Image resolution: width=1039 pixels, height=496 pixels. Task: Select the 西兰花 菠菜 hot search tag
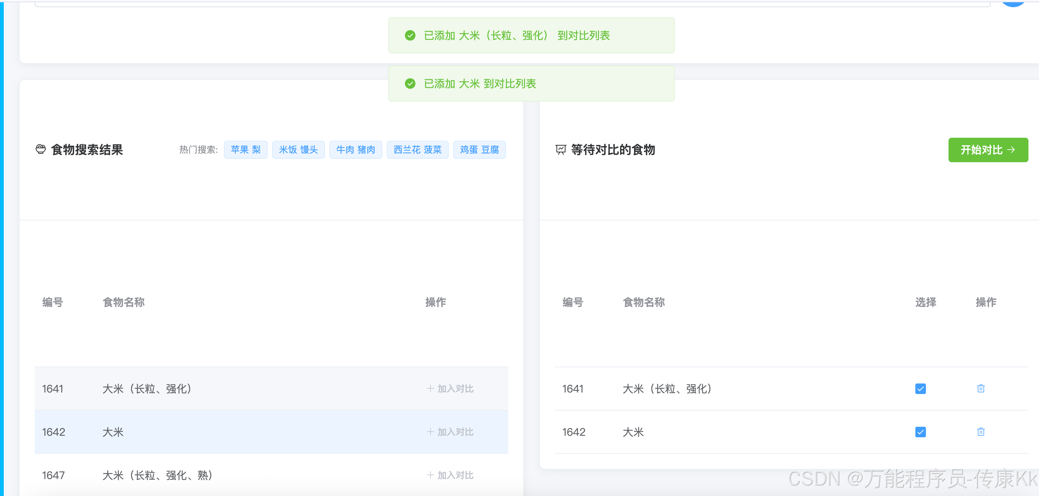tap(417, 150)
